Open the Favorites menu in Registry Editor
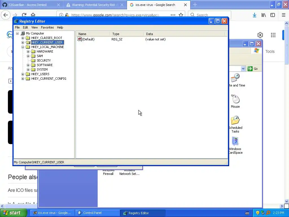The image size is (289, 217). point(47,27)
